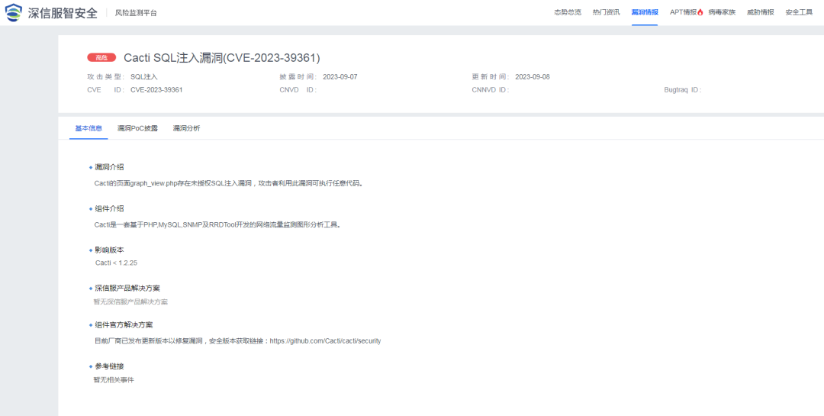
Task: Open the github.com/Cacti/cacti/security link
Action: (x=325, y=340)
